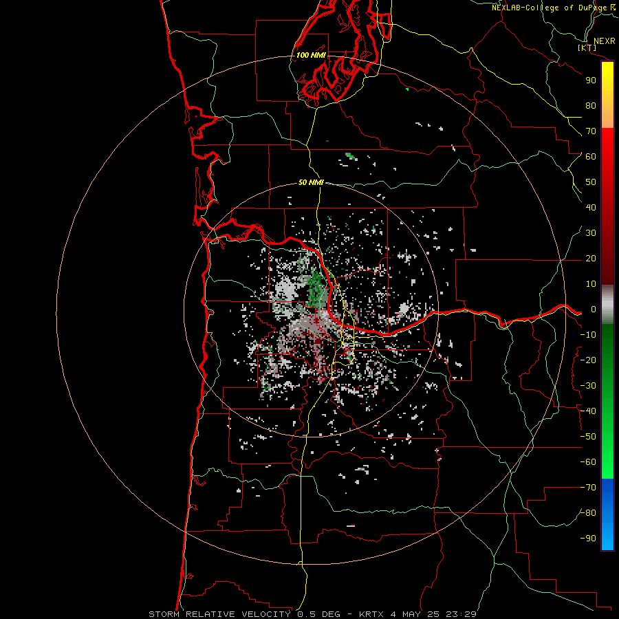Image resolution: width=619 pixels, height=619 pixels.
Task: Click the -60 value on the velocity scale
Action: pyautogui.click(x=588, y=462)
